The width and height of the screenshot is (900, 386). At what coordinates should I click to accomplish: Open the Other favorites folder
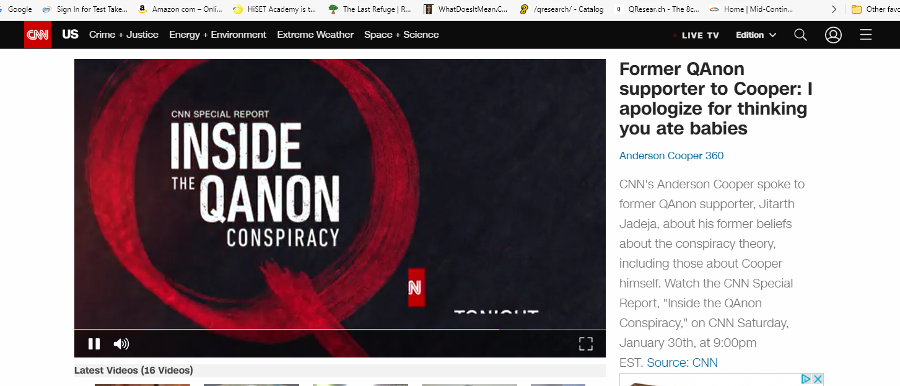click(875, 9)
